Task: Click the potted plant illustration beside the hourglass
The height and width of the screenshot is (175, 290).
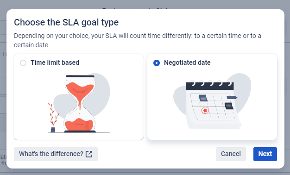Action: 53,117
